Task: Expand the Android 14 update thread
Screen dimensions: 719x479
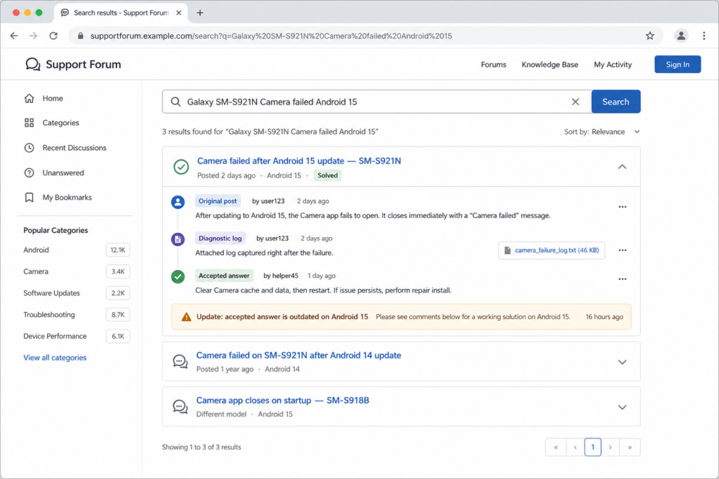Action: point(622,362)
